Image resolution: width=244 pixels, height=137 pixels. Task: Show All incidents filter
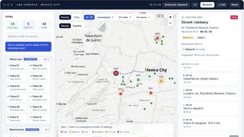click(x=89, y=17)
